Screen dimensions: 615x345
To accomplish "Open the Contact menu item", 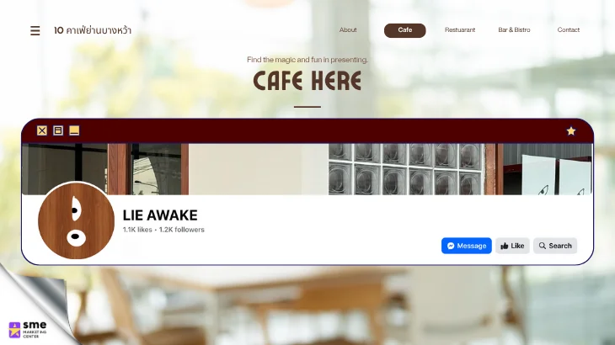I will click(x=569, y=29).
